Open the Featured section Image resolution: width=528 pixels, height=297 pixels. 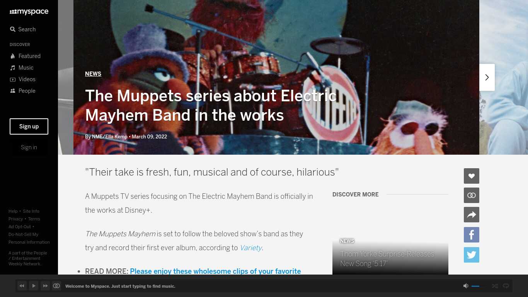point(25,56)
